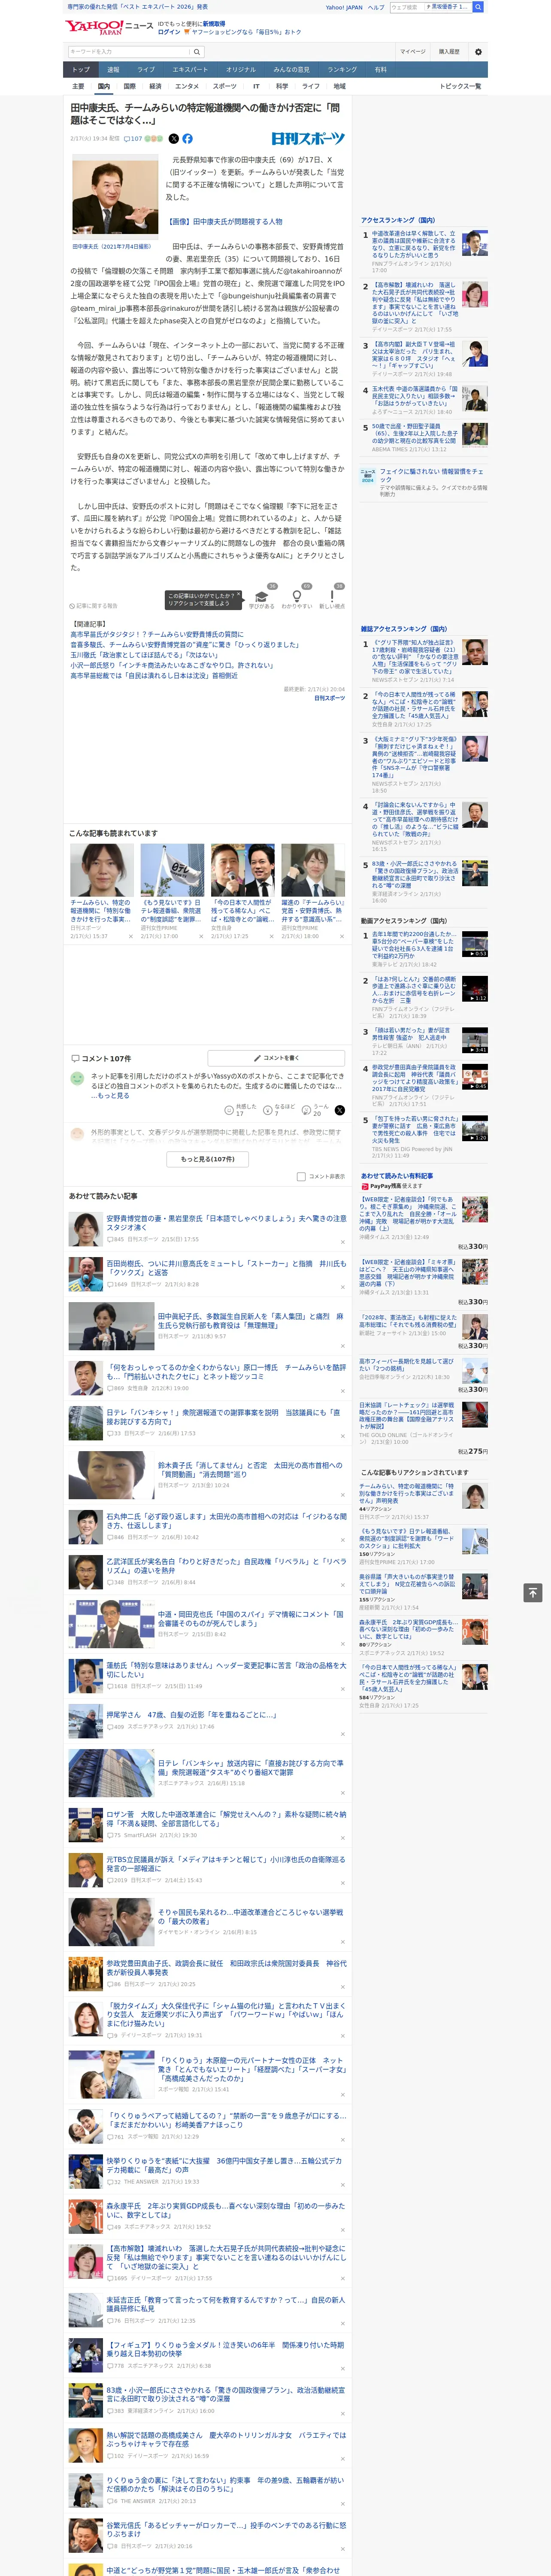Select the 国際 category
Viewport: 551px width, 2576px height.
(129, 86)
